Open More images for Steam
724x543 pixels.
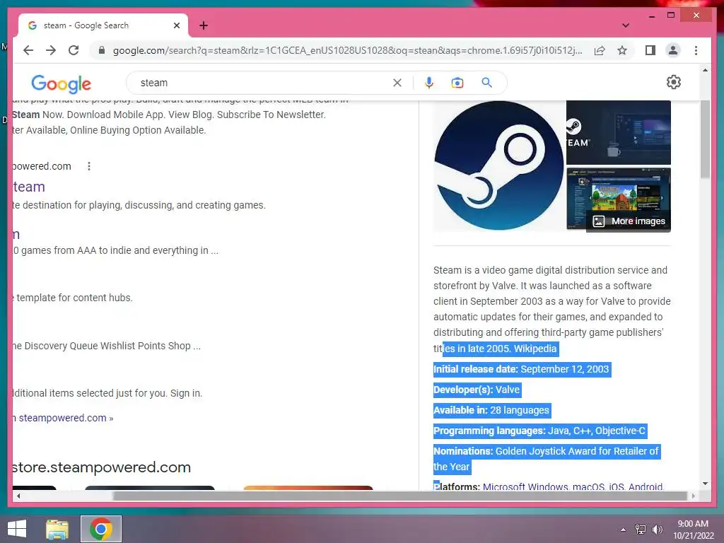tap(629, 221)
